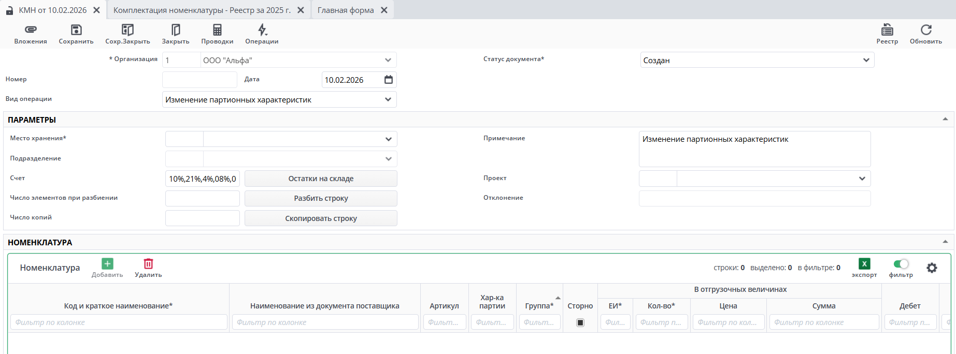Open Проводки calculator icon
Image resolution: width=956 pixels, height=354 pixels.
217,30
